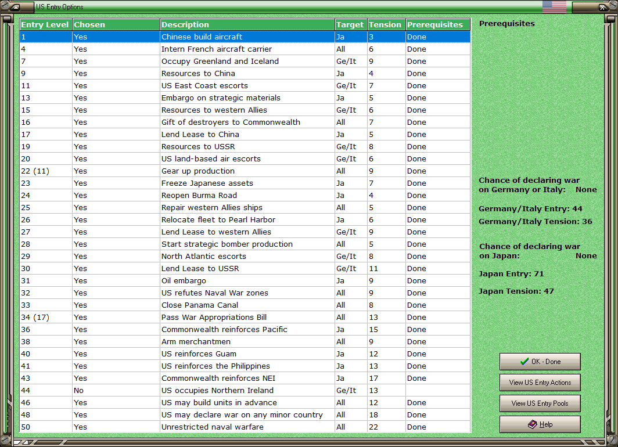The width and height of the screenshot is (618, 447).
Task: Click the Tension column header
Action: [x=385, y=24]
